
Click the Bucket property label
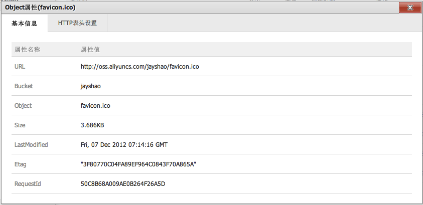pyautogui.click(x=24, y=86)
